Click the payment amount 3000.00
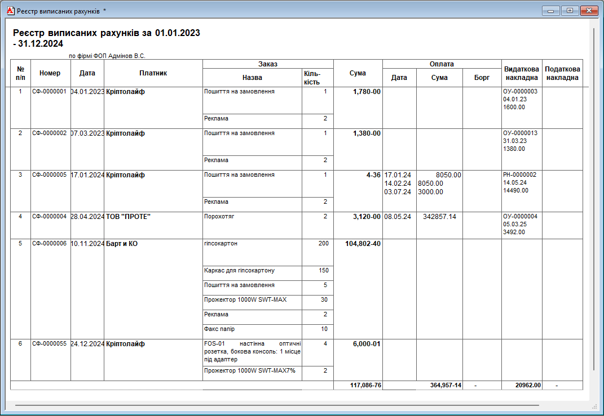 [x=431, y=192]
